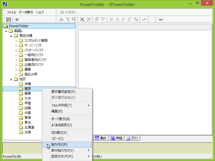Click the PowerFolder app icon in title bar

[x=5, y=4]
